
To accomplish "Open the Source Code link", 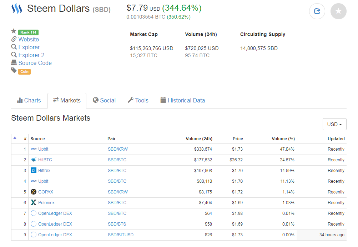I will point(35,63).
